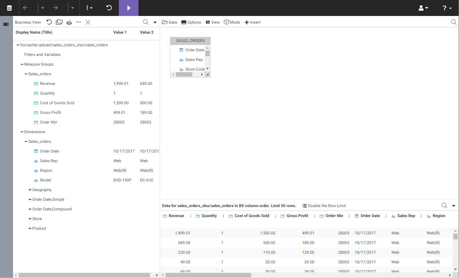Click Double the Row Limit
Screen dimensions: 459x278
[324, 206]
